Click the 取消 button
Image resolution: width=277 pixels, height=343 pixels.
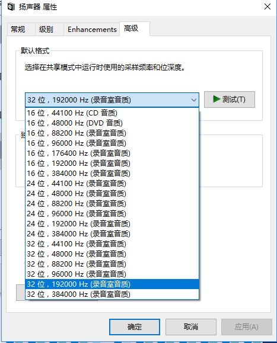pos(191,327)
